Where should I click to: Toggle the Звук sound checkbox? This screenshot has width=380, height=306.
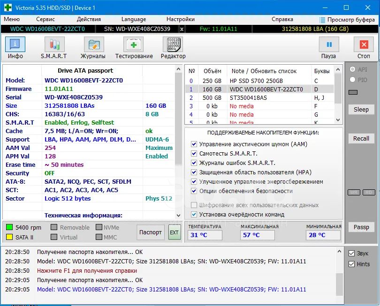coord(351,253)
